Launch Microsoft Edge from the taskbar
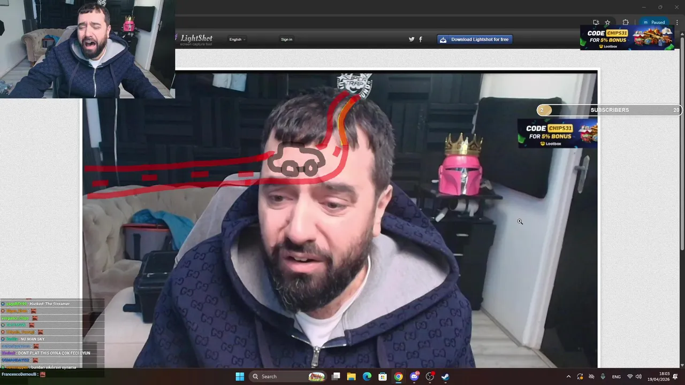 click(x=367, y=376)
